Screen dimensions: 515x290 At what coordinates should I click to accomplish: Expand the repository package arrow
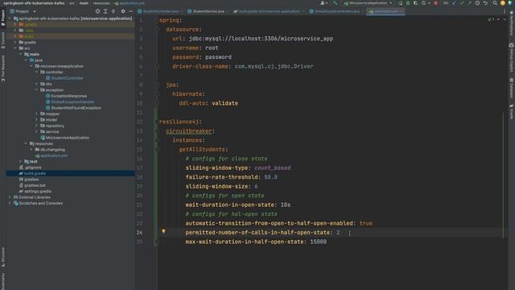point(37,126)
